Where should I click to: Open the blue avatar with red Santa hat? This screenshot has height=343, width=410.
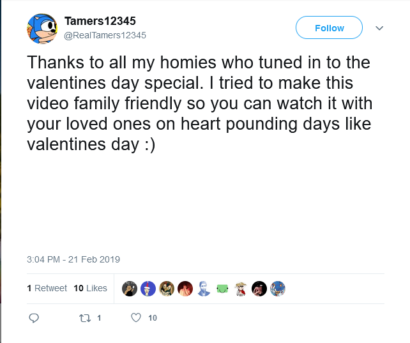click(x=148, y=289)
